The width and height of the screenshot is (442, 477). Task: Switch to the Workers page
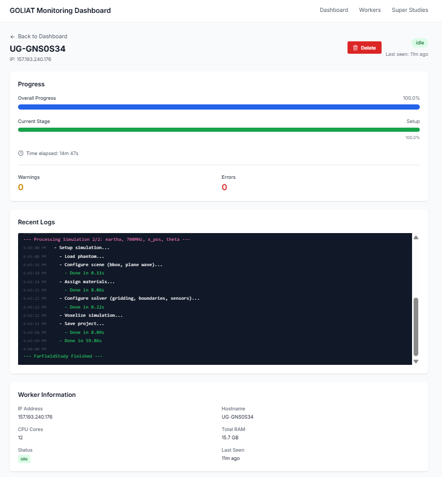click(370, 10)
